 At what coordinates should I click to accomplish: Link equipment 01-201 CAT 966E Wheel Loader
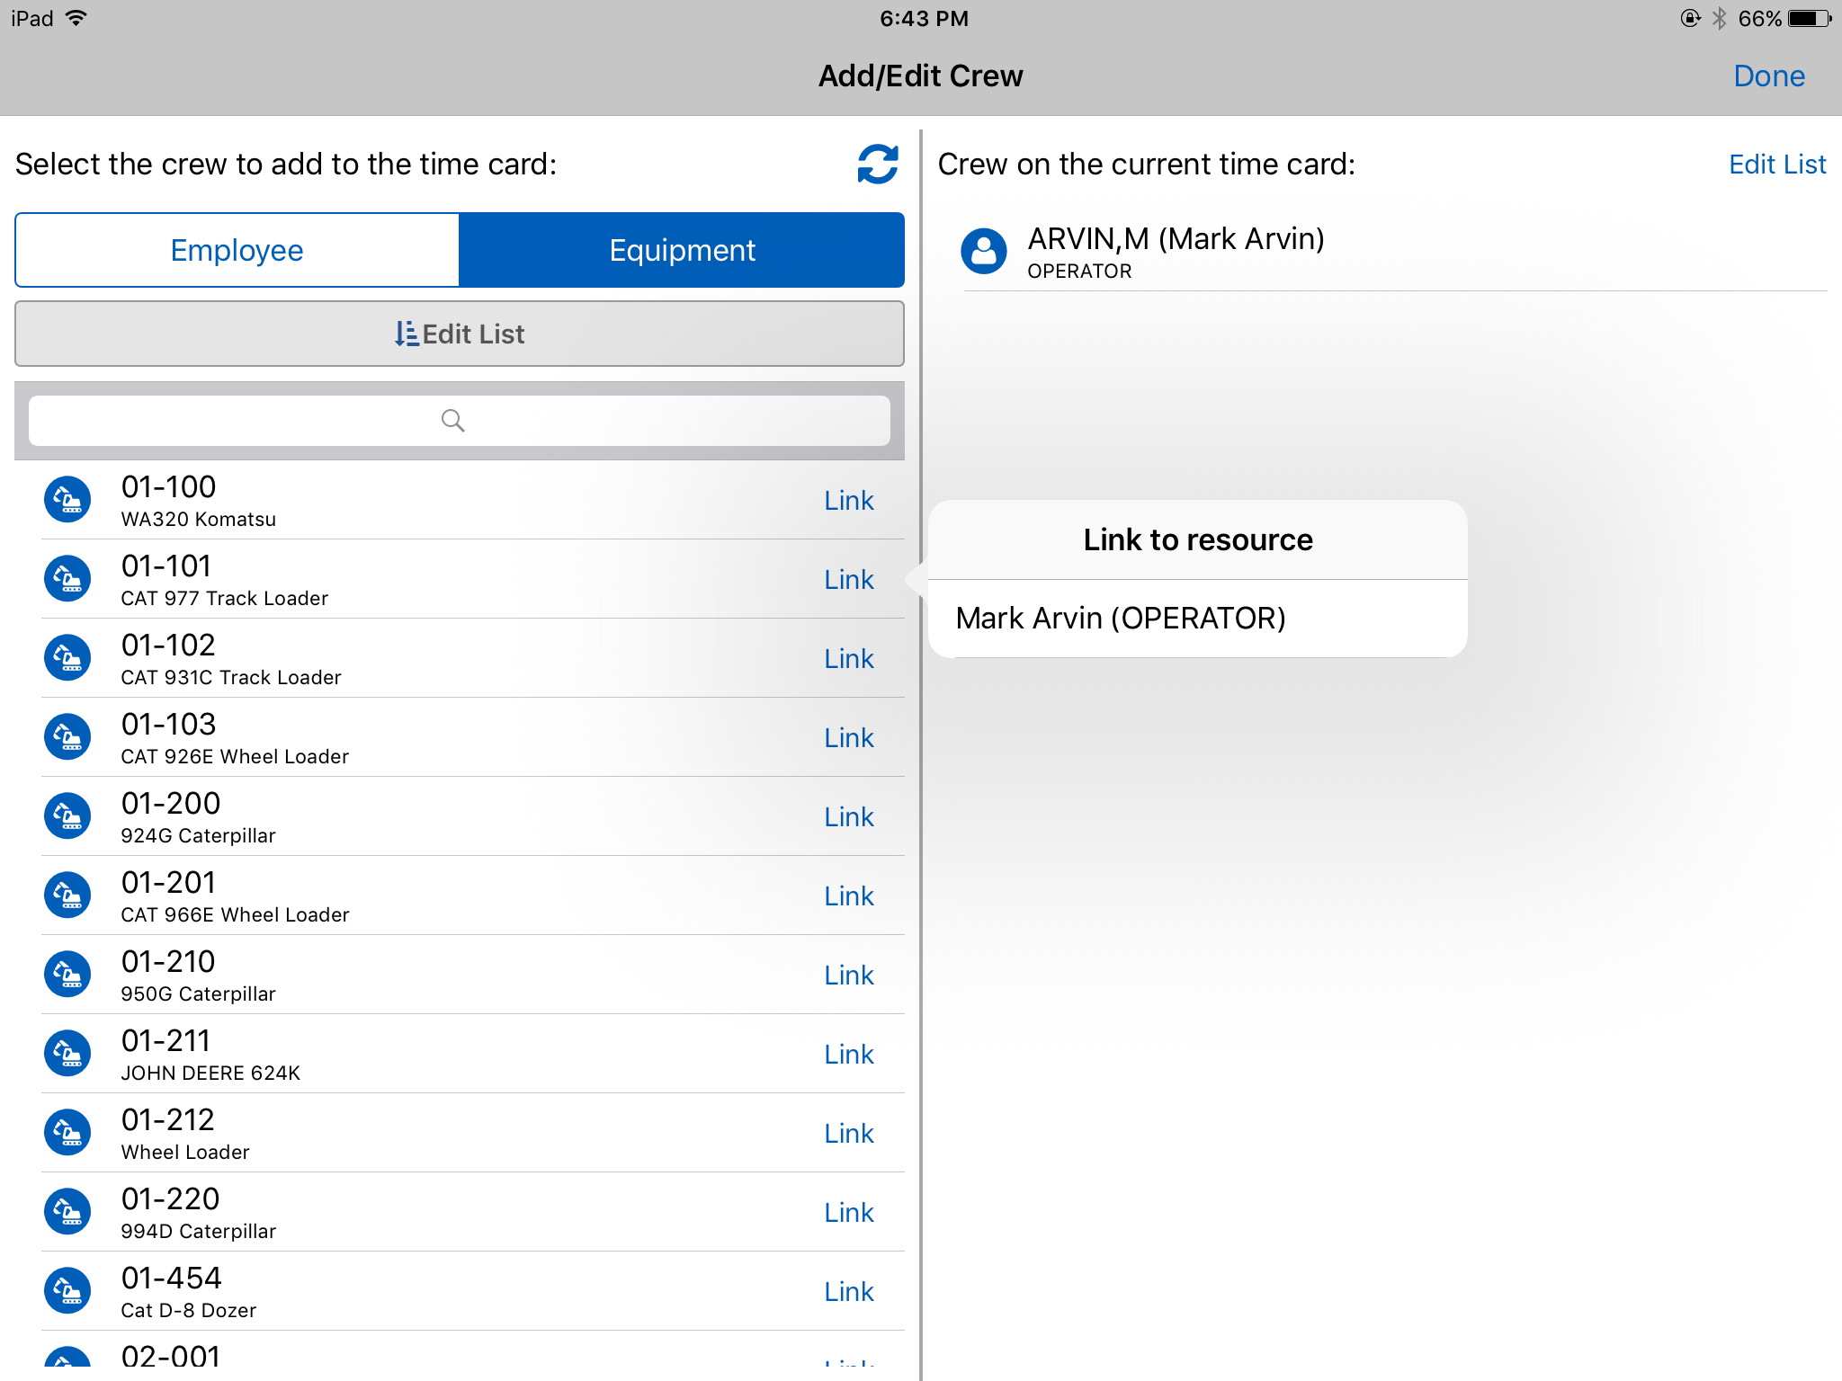point(849,896)
